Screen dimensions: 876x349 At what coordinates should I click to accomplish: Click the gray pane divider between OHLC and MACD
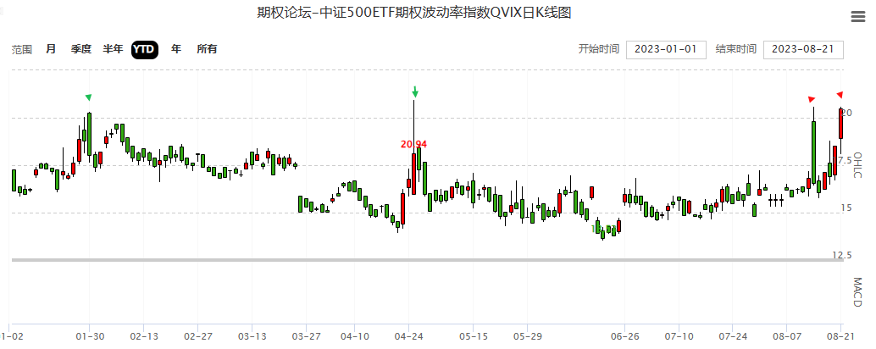point(427,260)
